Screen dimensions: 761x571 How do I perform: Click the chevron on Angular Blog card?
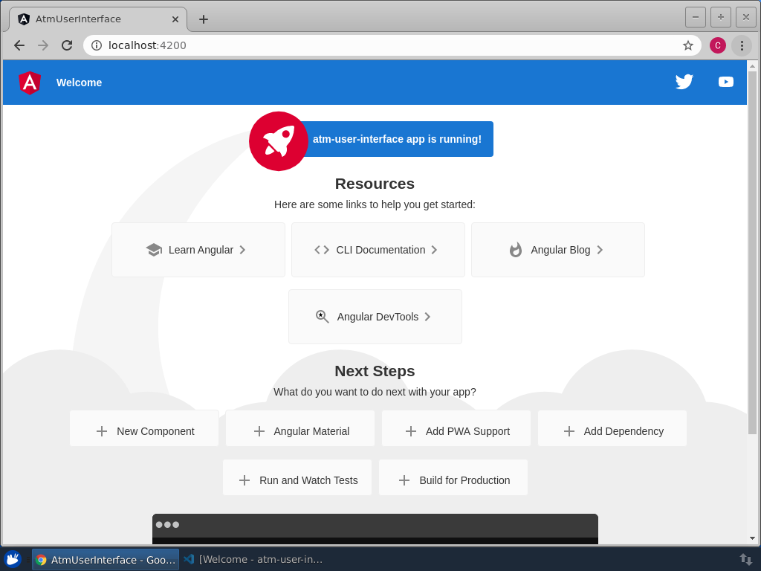click(x=600, y=250)
